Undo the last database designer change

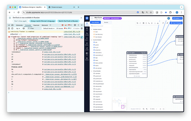pyautogui.click(x=137, y=23)
